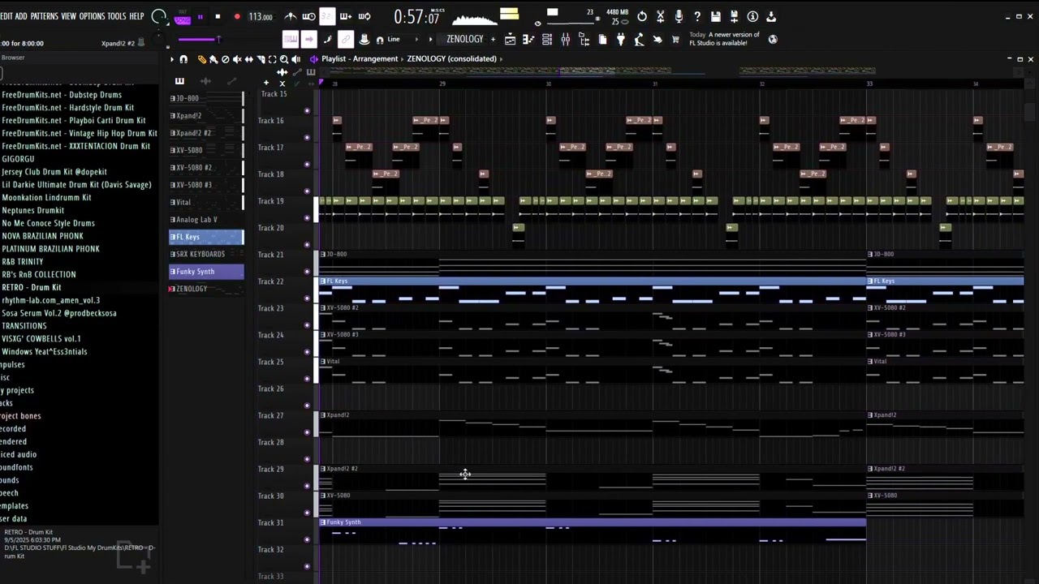Viewport: 1039px width, 584px height.
Task: Open the metronome toggle icon
Action: click(x=291, y=16)
